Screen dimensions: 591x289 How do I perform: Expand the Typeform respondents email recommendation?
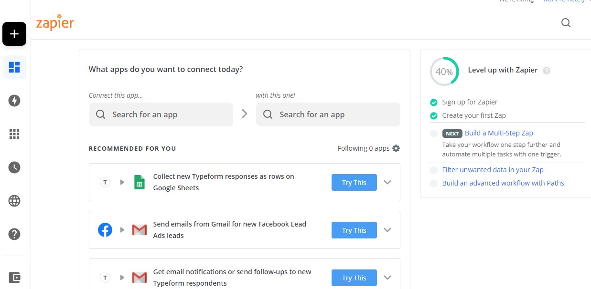[387, 278]
